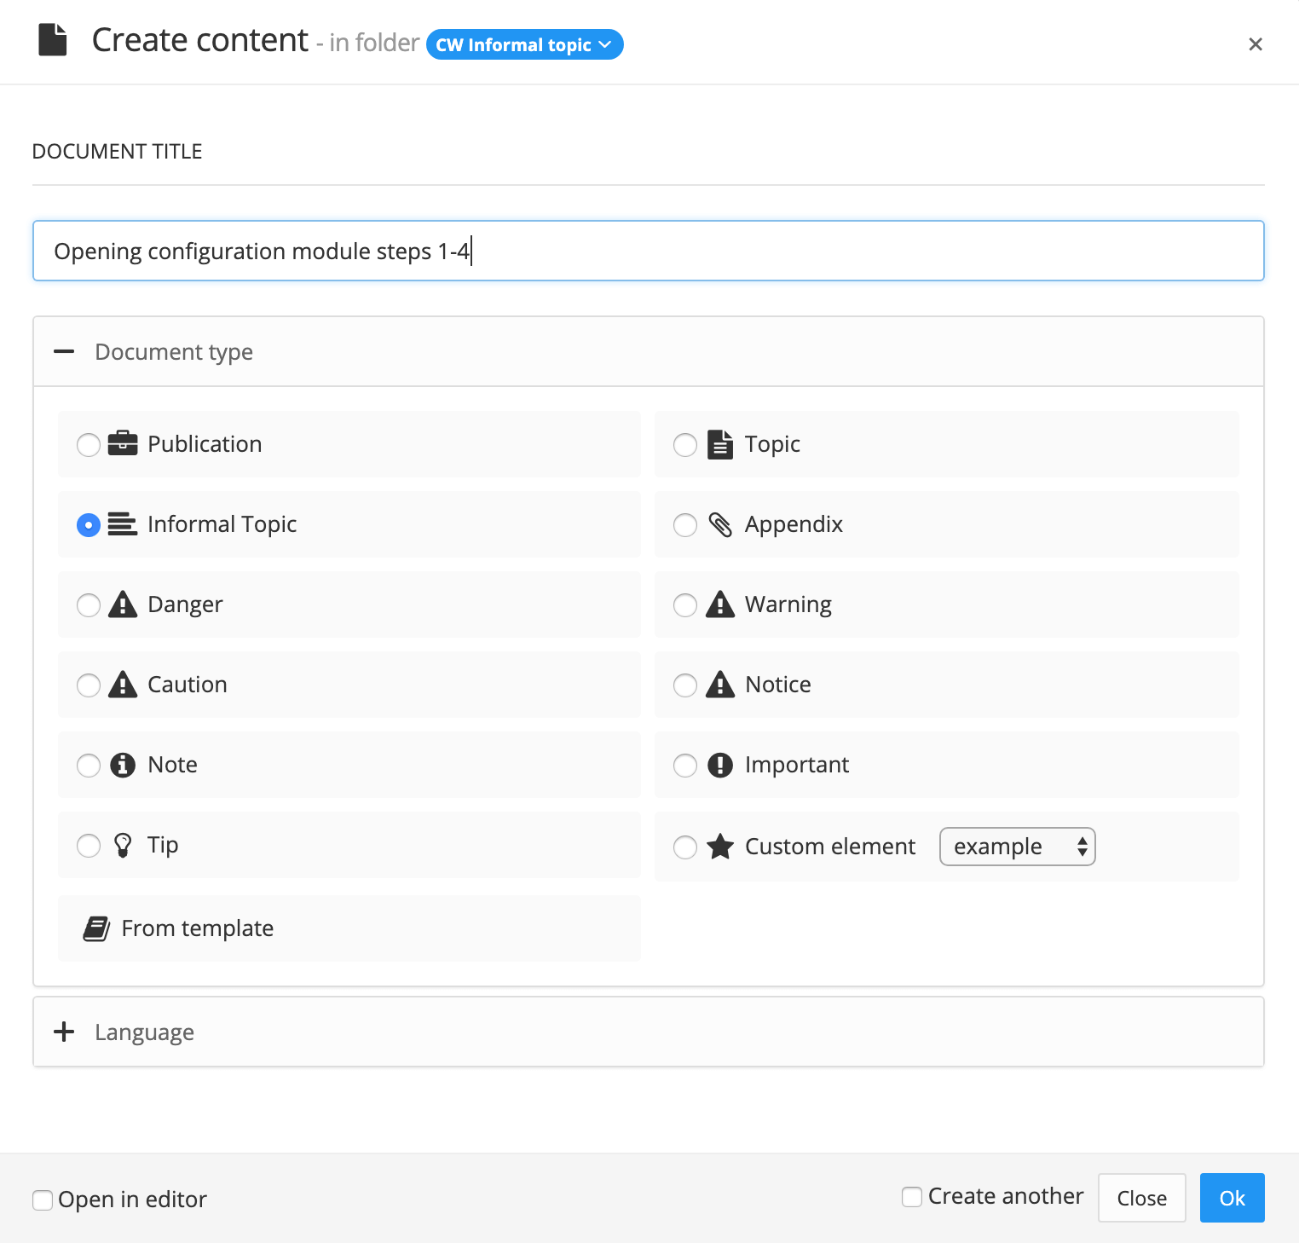Collapse the Document type section

(x=64, y=351)
